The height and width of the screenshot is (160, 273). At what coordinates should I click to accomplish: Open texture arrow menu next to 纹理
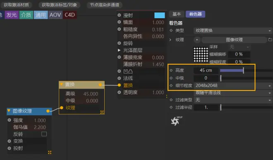coord(197,40)
